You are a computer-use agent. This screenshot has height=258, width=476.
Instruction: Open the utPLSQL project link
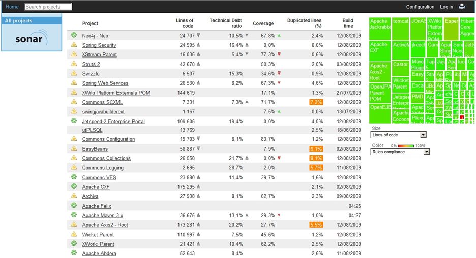(92, 130)
